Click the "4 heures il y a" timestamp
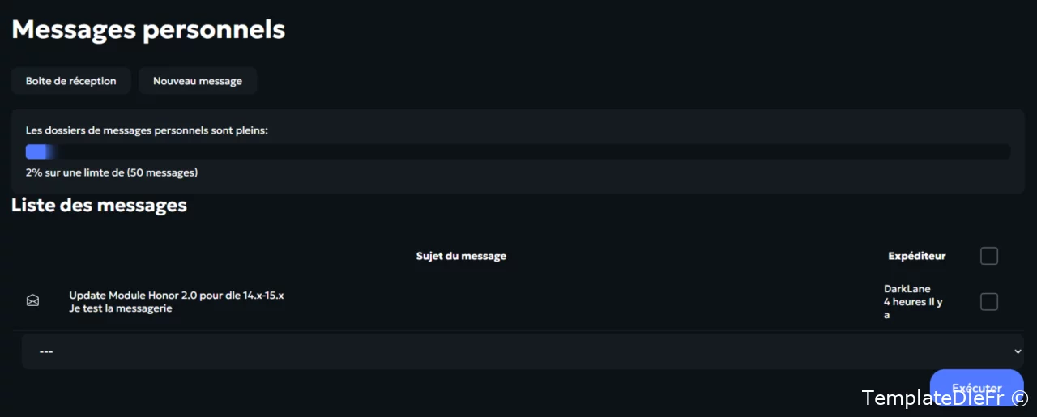This screenshot has width=1037, height=417. (x=913, y=308)
